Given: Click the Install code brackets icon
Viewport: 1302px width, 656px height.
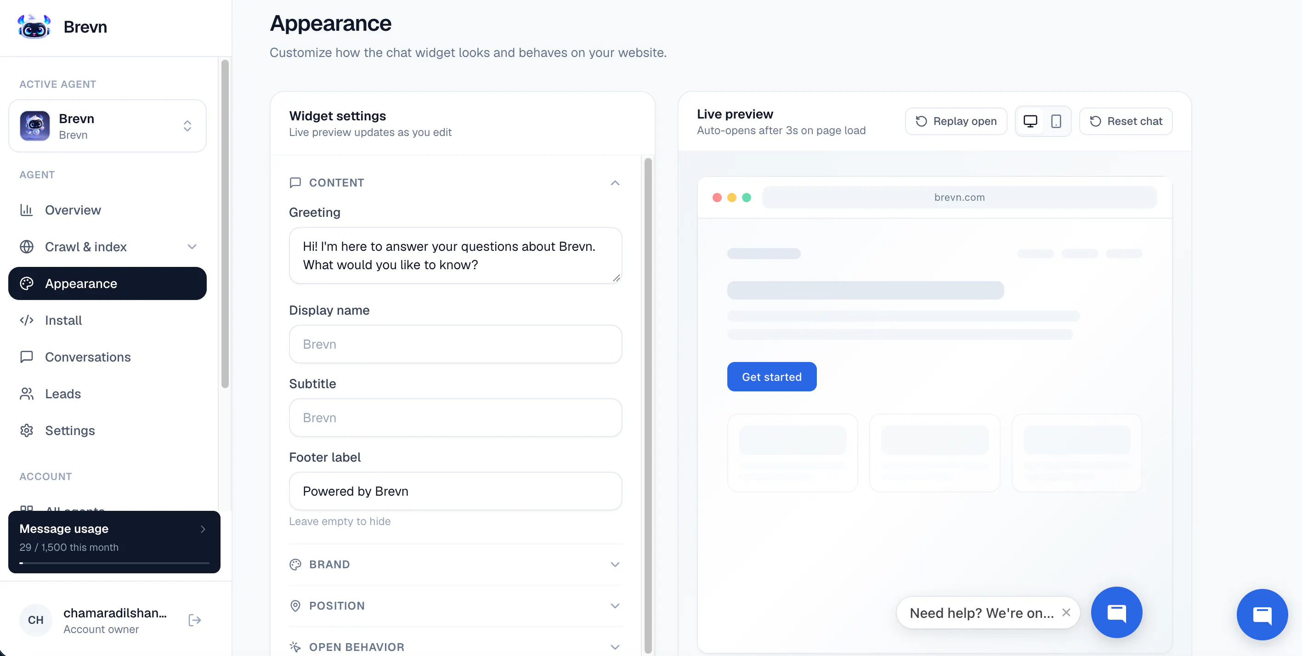Looking at the screenshot, I should point(26,320).
